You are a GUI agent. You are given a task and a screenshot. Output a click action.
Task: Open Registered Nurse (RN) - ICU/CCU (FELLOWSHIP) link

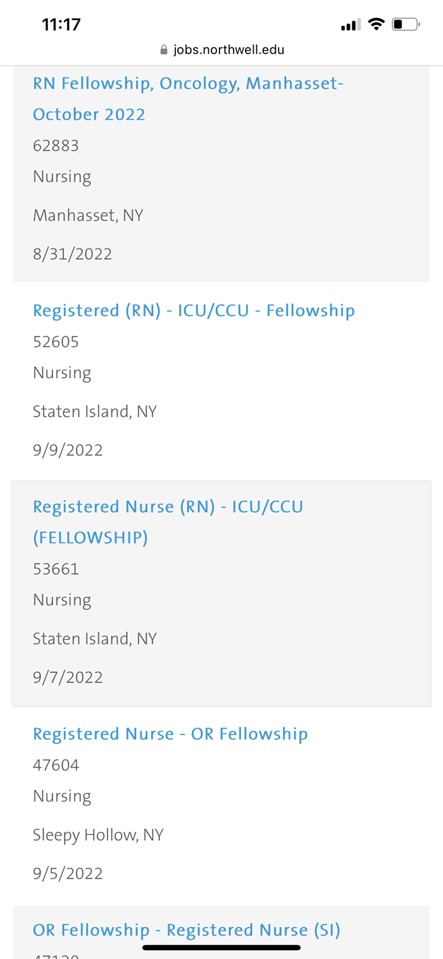pyautogui.click(x=168, y=522)
